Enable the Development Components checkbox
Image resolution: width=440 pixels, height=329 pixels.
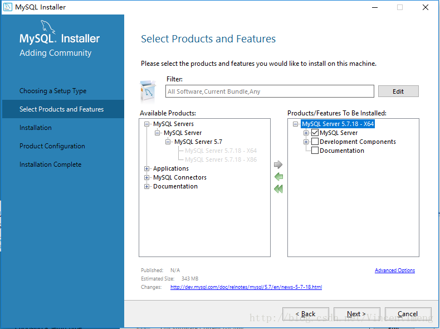pos(315,142)
